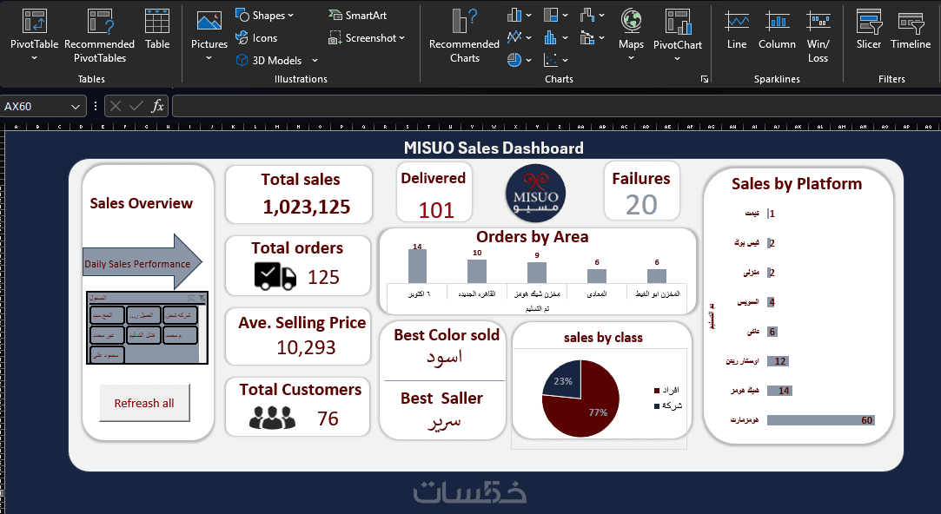This screenshot has height=514, width=941.
Task: Toggle the محمود على slicer item
Action: coord(107,355)
